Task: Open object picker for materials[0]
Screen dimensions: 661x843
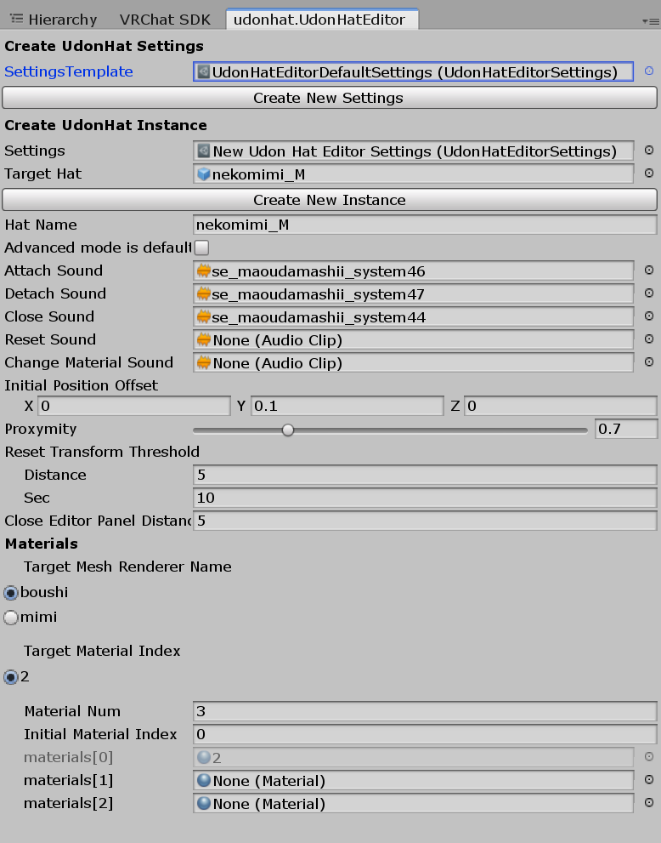Action: 648,757
